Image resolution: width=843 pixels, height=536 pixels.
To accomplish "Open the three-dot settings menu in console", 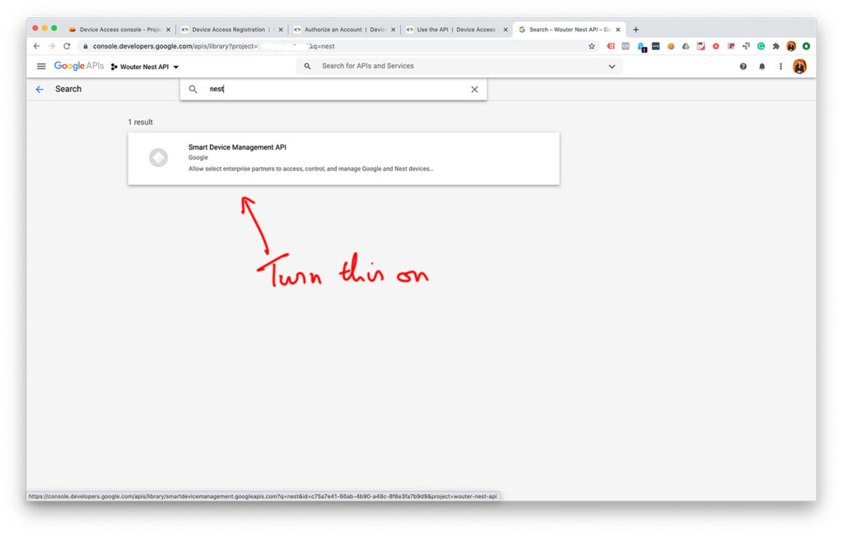I will (x=780, y=66).
